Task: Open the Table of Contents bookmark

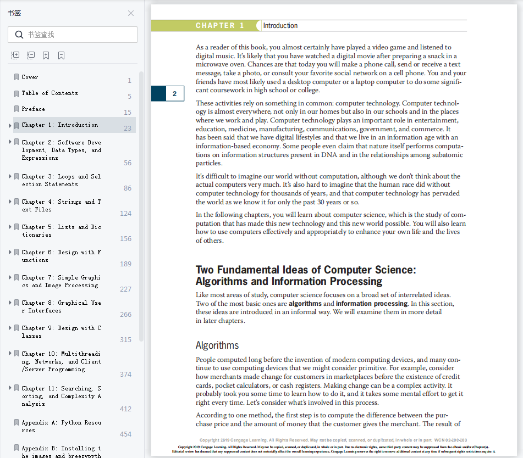Action: (x=49, y=93)
